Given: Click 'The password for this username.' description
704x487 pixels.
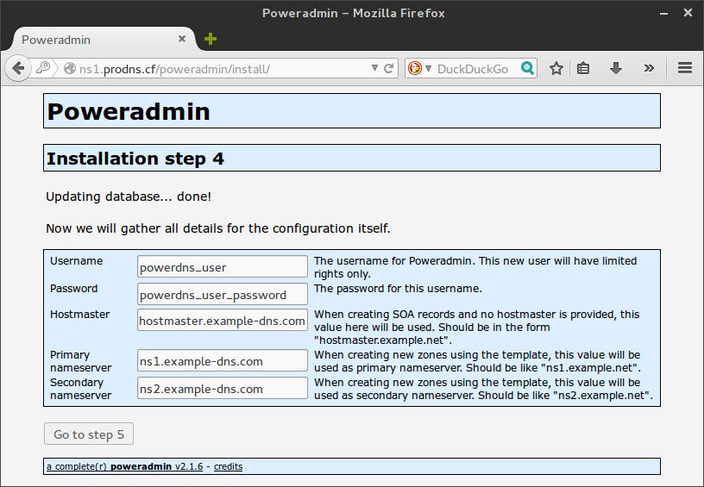Looking at the screenshot, I should coord(398,289).
